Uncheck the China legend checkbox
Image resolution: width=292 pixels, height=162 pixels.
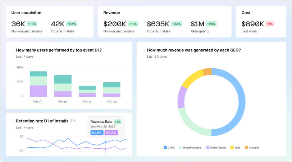click(x=165, y=148)
